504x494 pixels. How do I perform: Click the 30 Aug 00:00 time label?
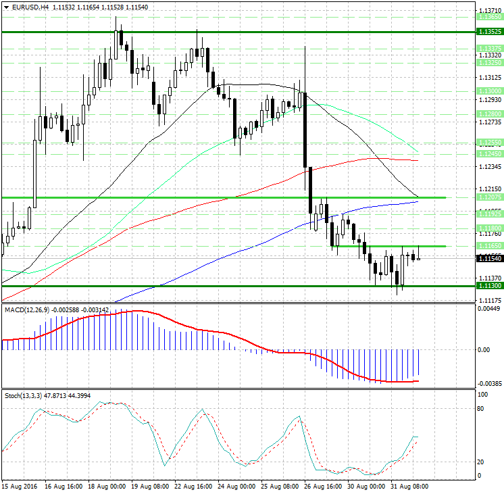coord(366,487)
